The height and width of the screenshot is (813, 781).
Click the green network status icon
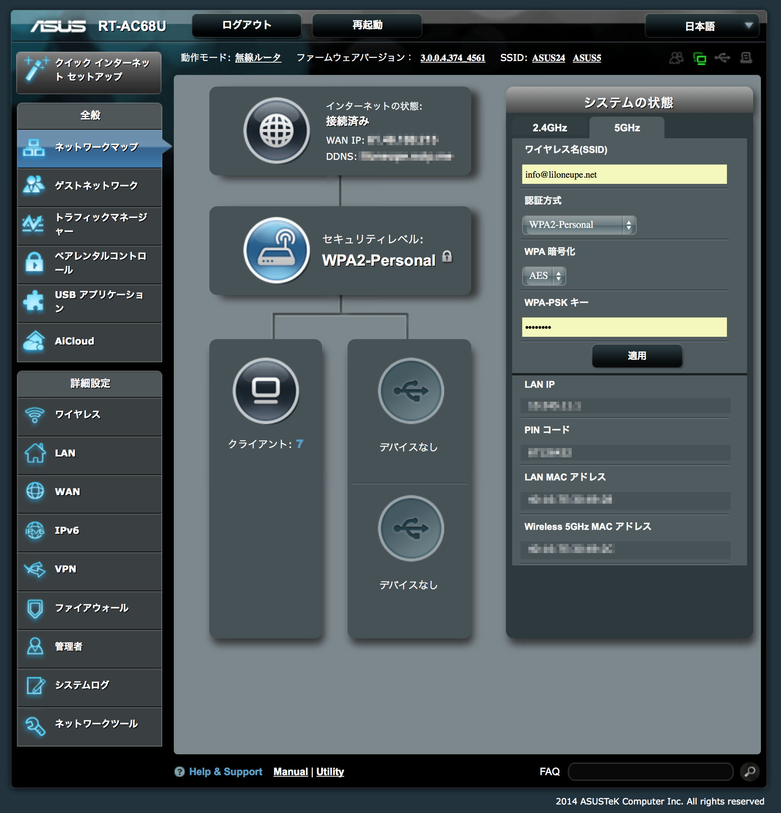pos(700,58)
